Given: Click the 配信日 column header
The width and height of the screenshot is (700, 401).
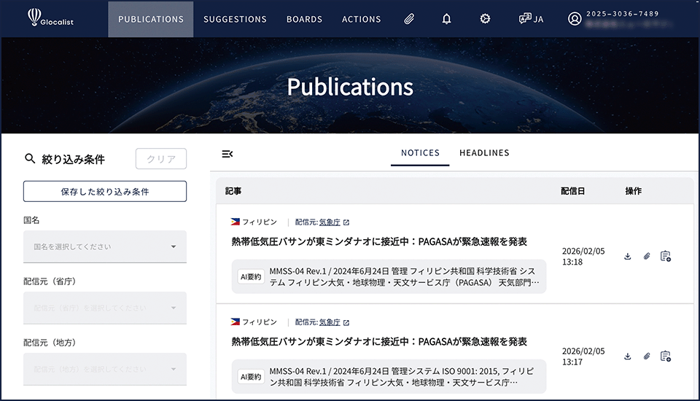Looking at the screenshot, I should (x=573, y=191).
